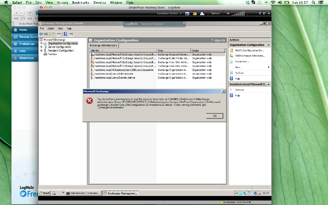Expand Organization Configuration tree node
Image resolution: width=328 pixels, height=205 pixels.
coord(41,43)
